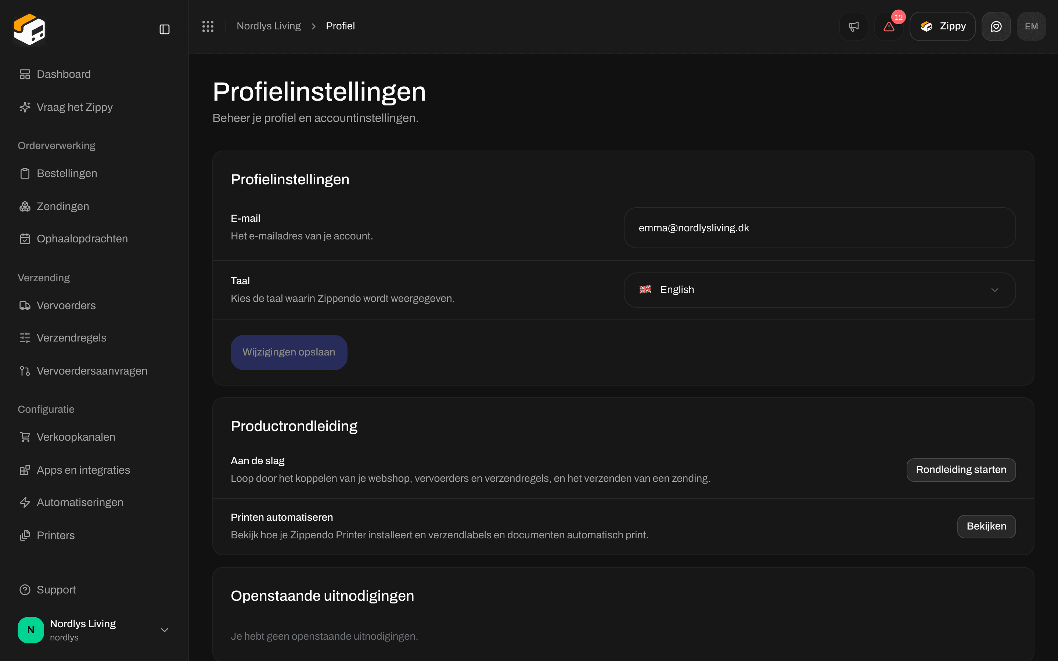This screenshot has width=1058, height=661.
Task: Click the Verkoopkanalen cart icon
Action: coord(25,437)
